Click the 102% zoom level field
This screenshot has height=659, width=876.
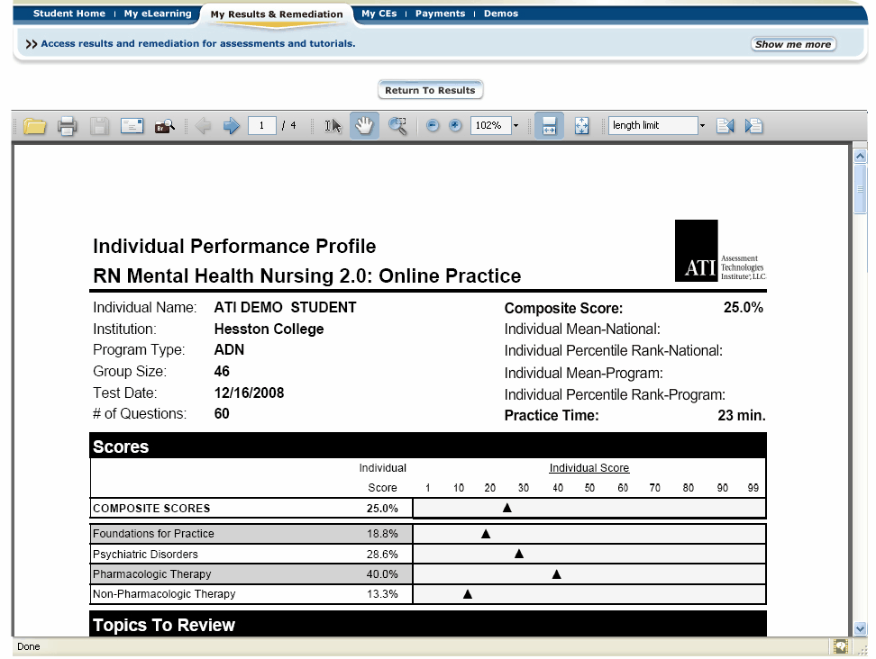(x=490, y=125)
